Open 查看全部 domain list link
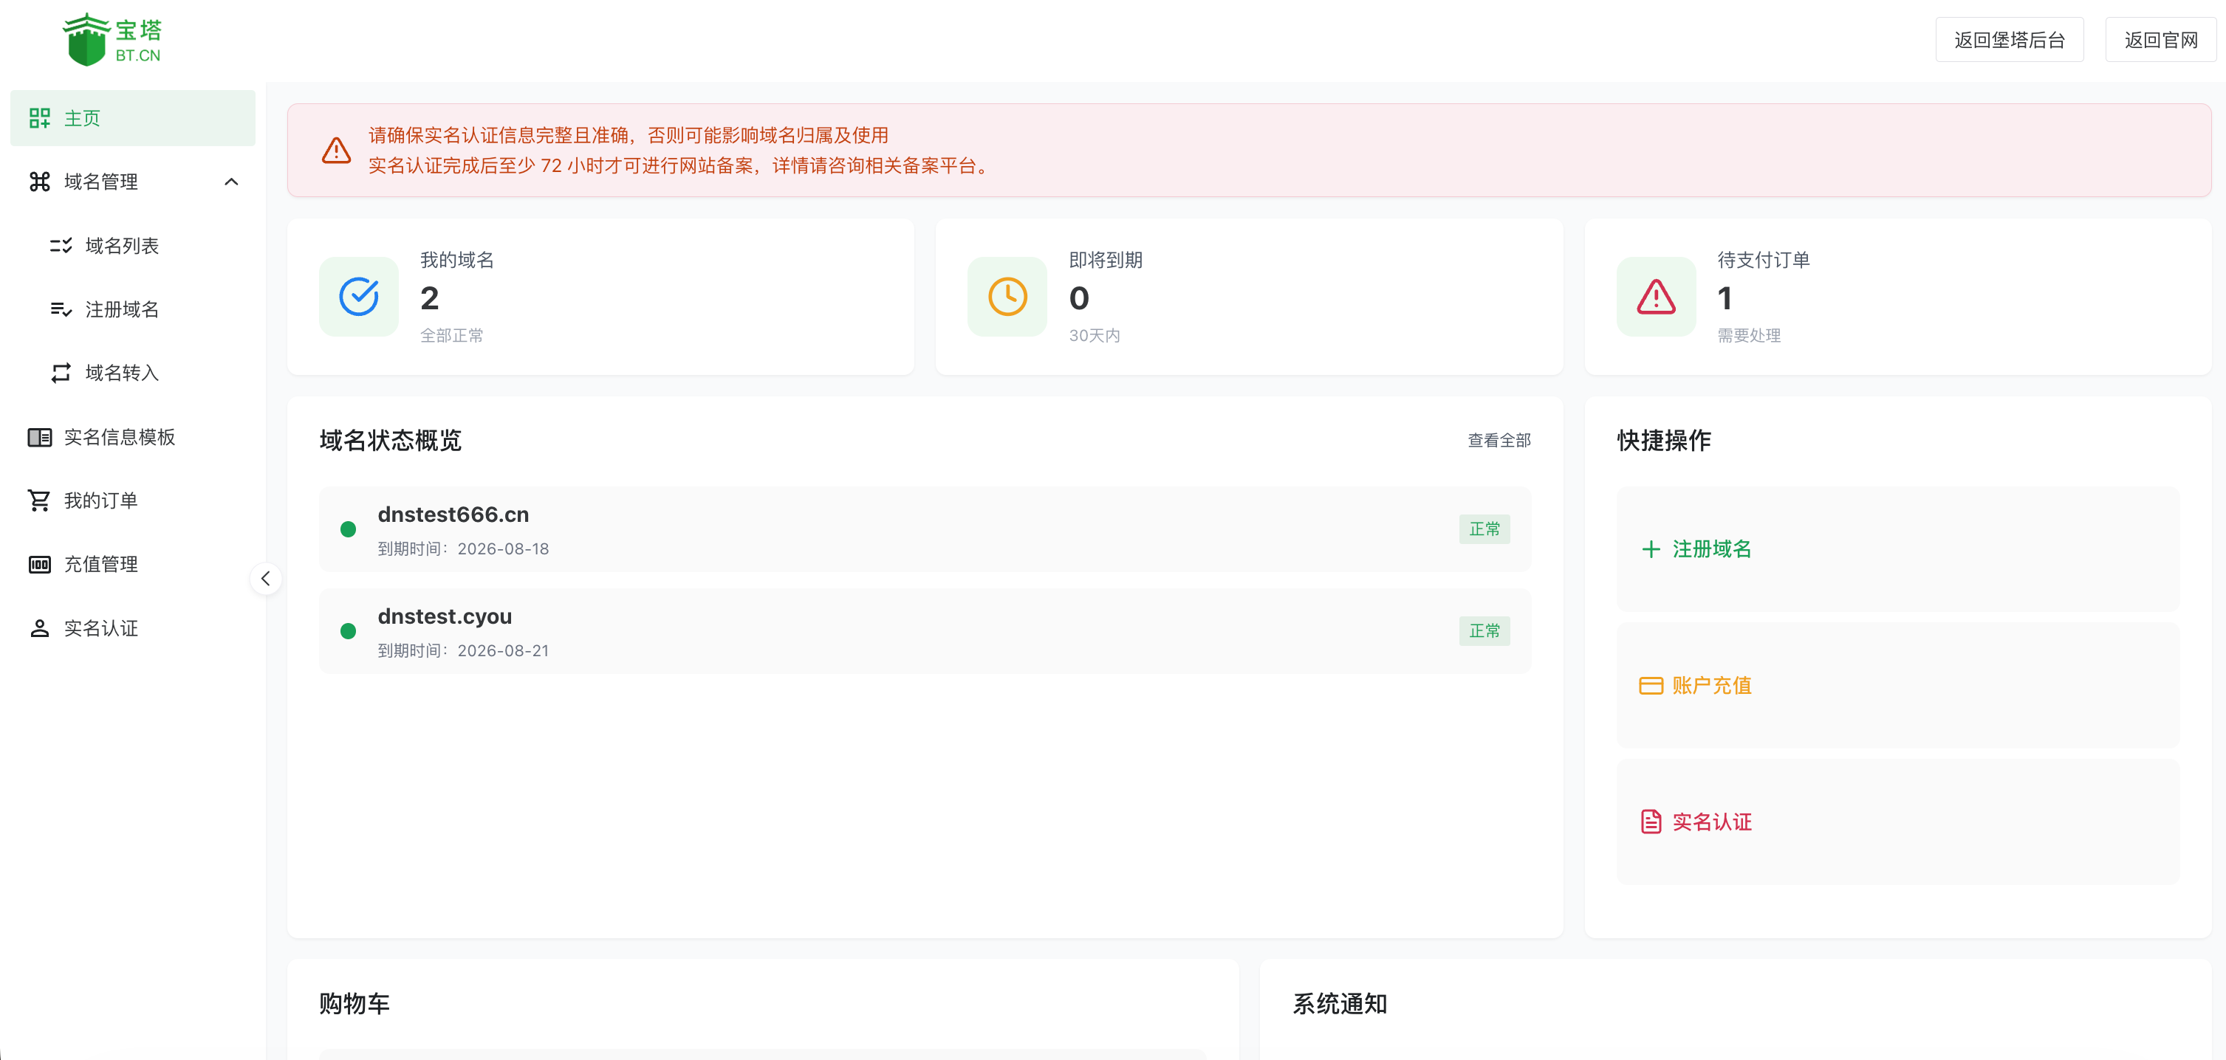 coord(1499,440)
